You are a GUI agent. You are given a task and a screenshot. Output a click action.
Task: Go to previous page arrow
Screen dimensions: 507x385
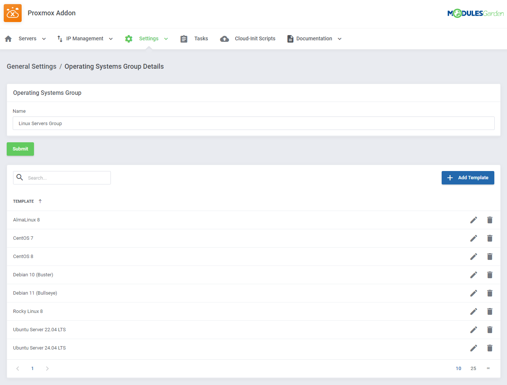point(18,369)
